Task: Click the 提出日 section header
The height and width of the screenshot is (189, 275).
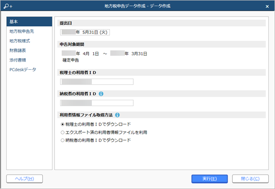Action: (x=161, y=23)
